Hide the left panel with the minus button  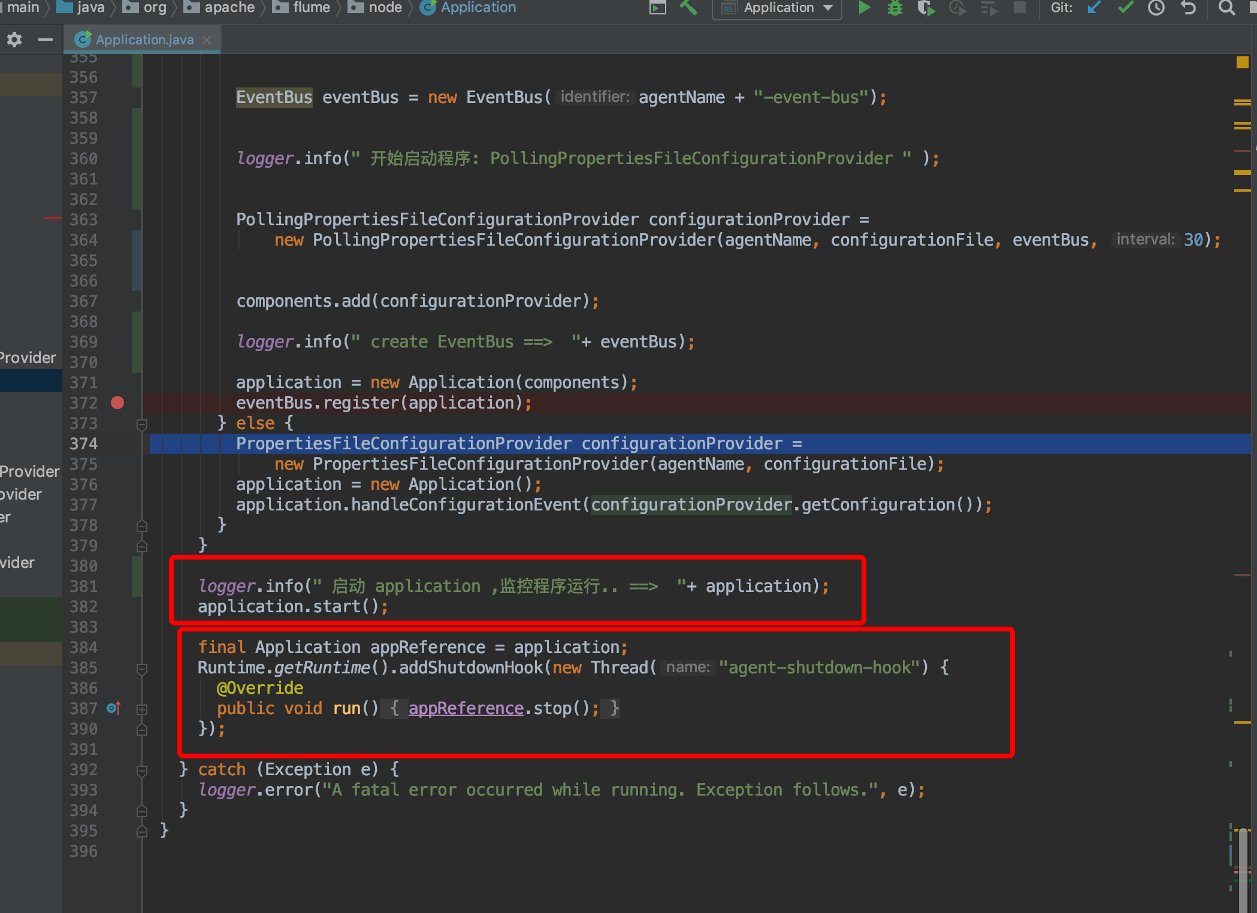(46, 40)
